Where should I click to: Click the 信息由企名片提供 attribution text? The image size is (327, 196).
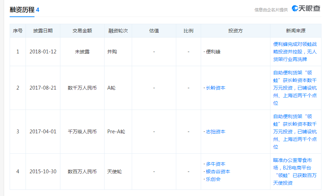(x=271, y=10)
